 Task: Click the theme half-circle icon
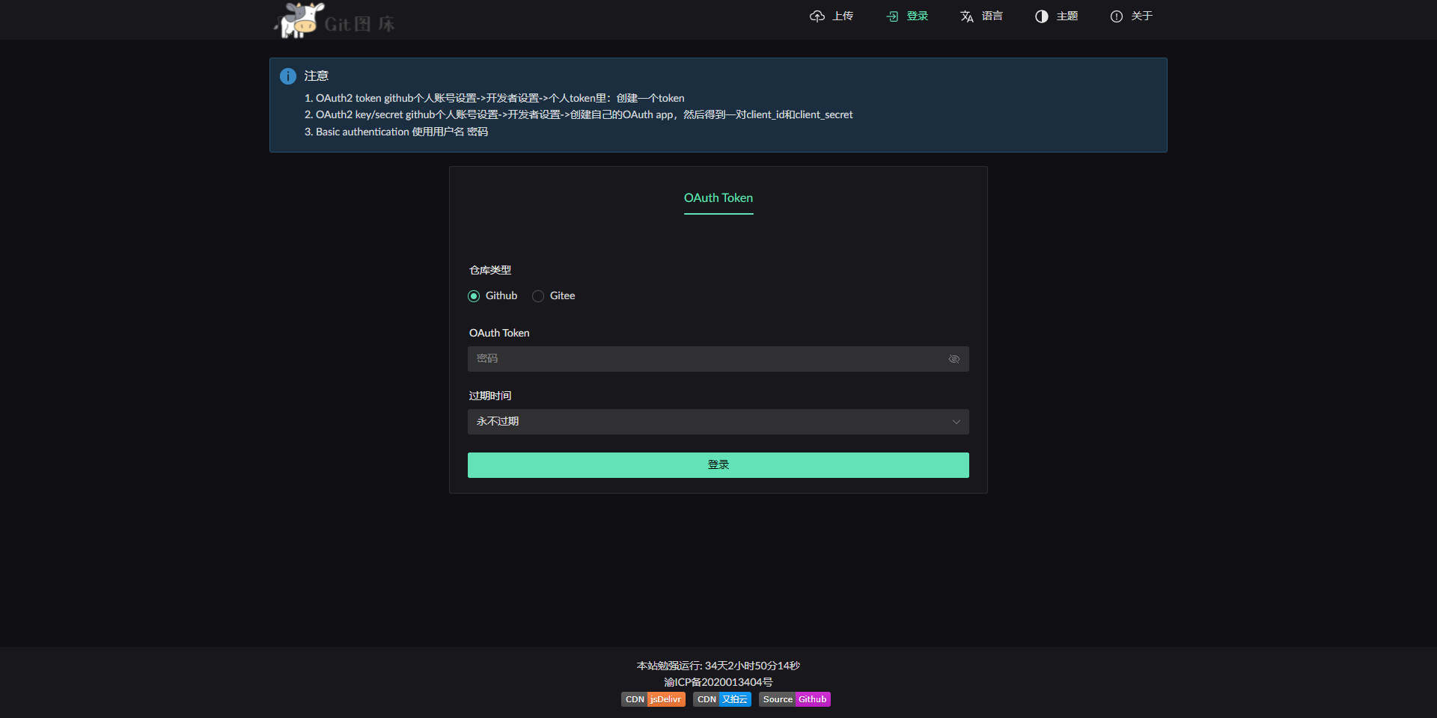pyautogui.click(x=1042, y=16)
